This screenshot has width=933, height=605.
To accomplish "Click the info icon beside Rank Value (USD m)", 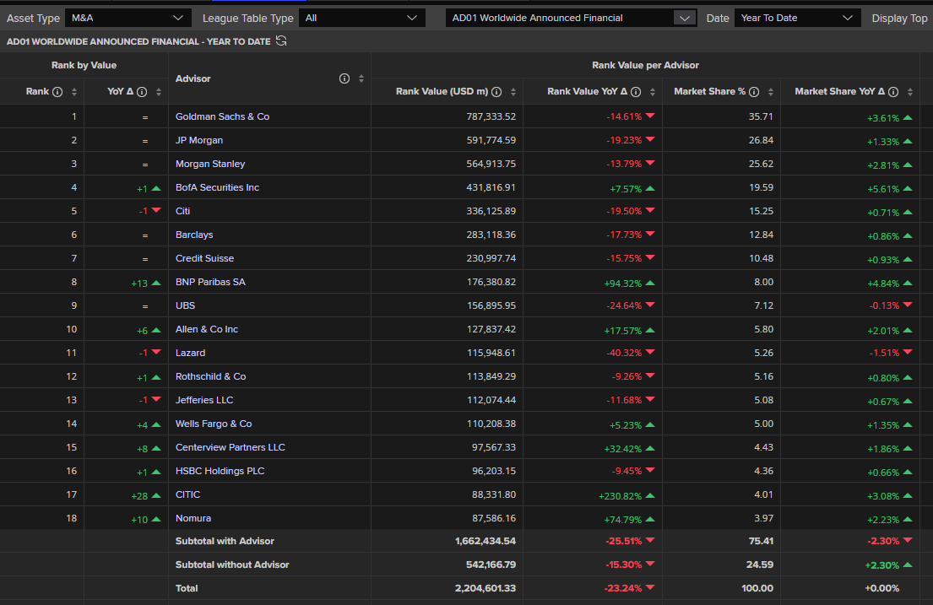I will [x=496, y=92].
